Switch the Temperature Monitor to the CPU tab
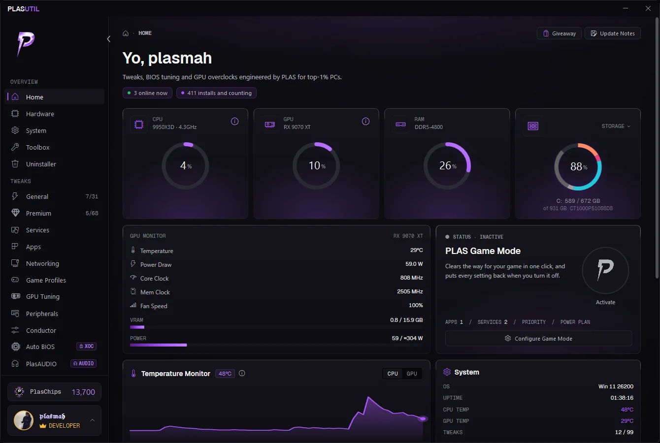 pos(393,374)
